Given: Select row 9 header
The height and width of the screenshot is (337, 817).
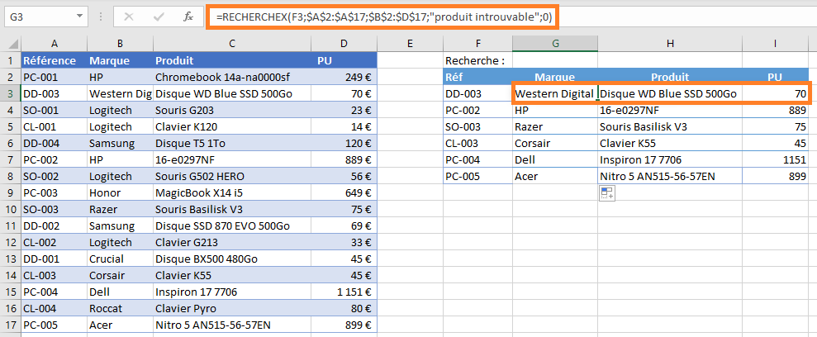Looking at the screenshot, I should (11, 193).
